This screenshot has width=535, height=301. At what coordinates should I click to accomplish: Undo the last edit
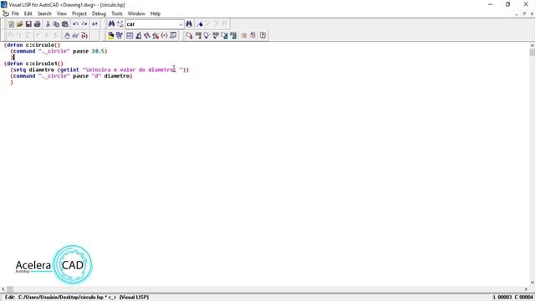pyautogui.click(x=75, y=24)
